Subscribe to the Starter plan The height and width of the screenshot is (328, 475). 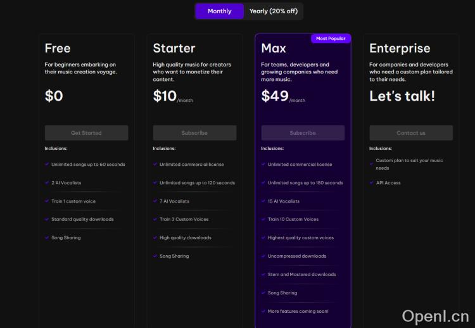click(194, 133)
